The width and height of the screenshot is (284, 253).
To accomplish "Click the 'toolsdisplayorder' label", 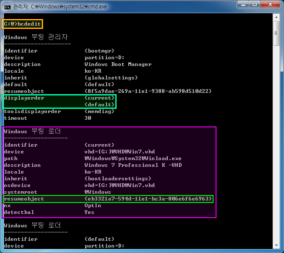I will 32,111.
